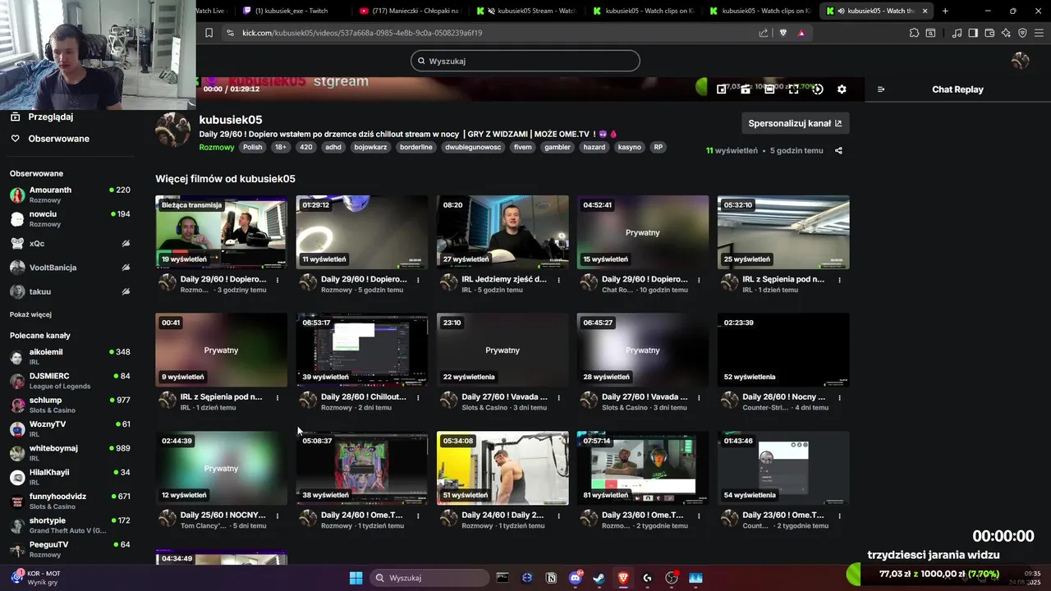The image size is (1051, 591).
Task: Switch to the 'Watch Live' tab
Action: 213,11
